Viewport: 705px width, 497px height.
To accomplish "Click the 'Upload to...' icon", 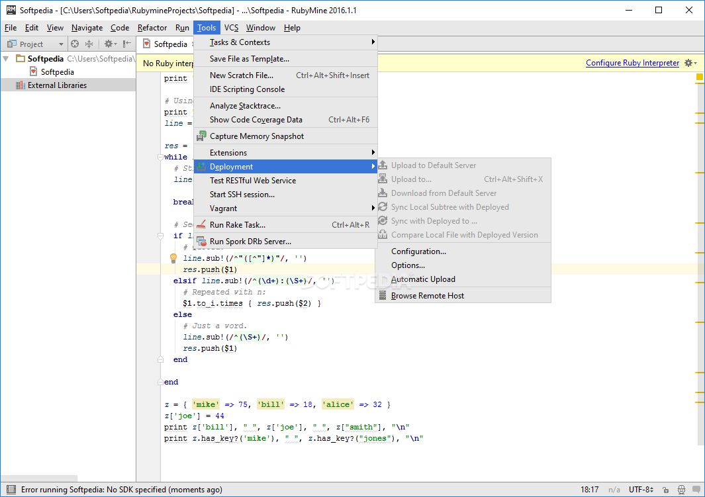I will (x=383, y=179).
